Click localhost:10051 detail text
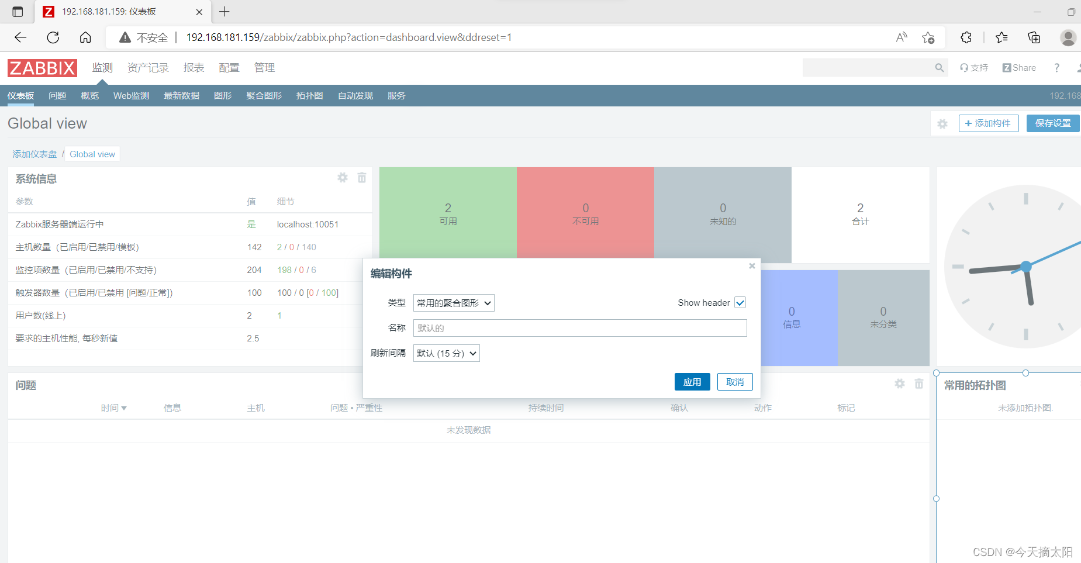The height and width of the screenshot is (563, 1081). point(308,224)
